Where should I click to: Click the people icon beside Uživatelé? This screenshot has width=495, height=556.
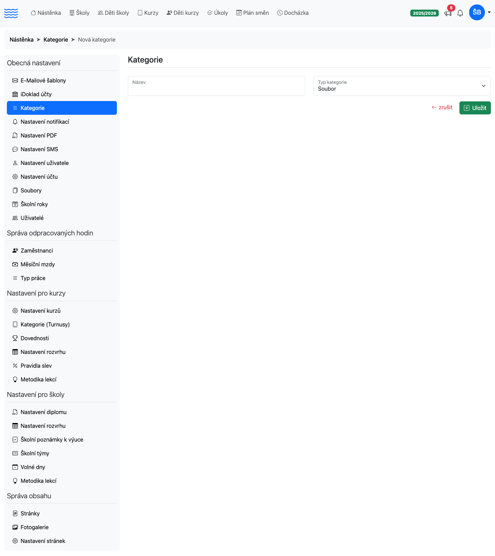(15, 218)
